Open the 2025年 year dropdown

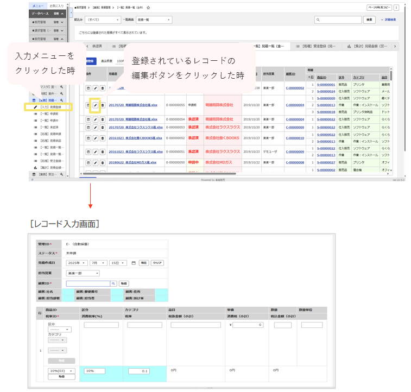[77, 263]
